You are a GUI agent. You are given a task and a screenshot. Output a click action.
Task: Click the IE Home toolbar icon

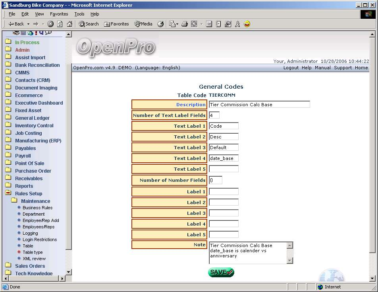[69, 24]
